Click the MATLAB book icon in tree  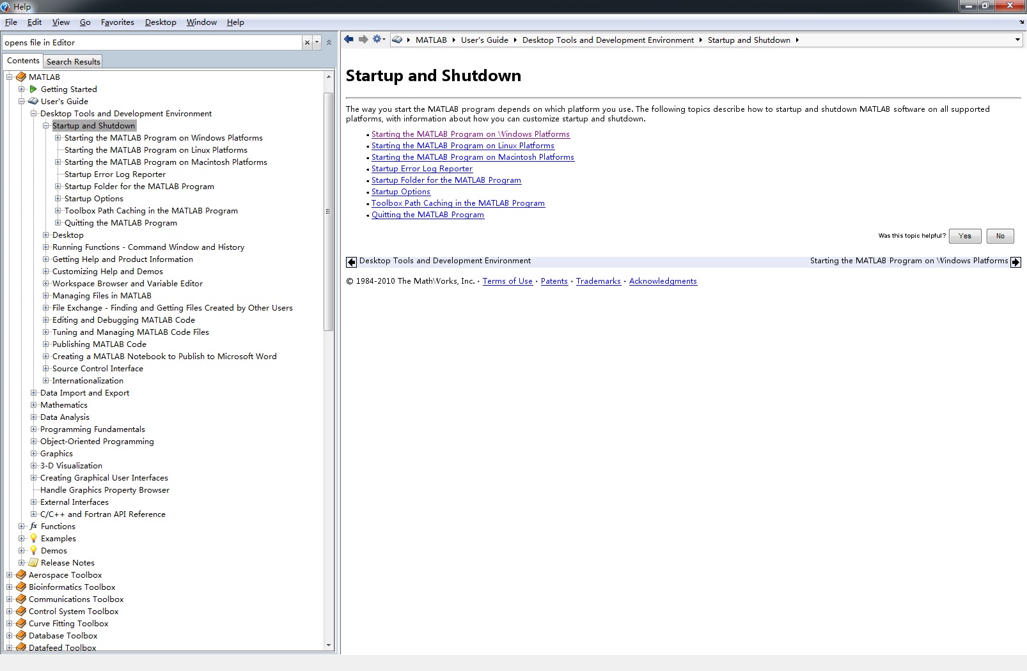tap(21, 77)
